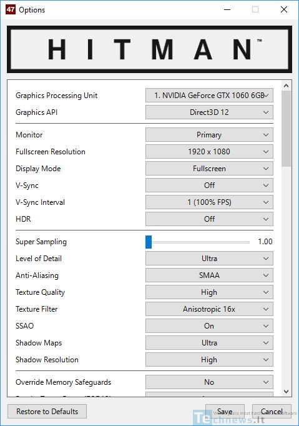Click the scrollbar down arrow
Viewport: 299px width, 426px height.
pyautogui.click(x=286, y=392)
